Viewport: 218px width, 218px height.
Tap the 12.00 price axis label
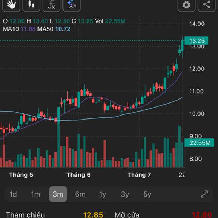tap(197, 69)
